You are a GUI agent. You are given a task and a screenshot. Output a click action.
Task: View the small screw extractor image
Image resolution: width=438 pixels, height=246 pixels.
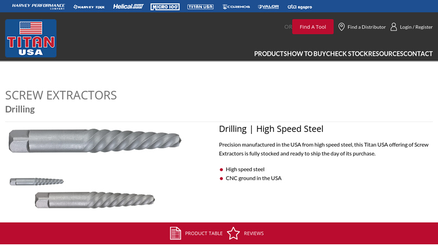tap(37, 181)
